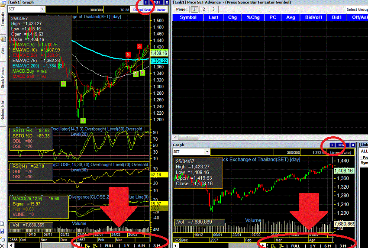Click T button in lower-right Graph panel
Image resolution: width=368 pixels, height=248 pixels.
(332, 145)
